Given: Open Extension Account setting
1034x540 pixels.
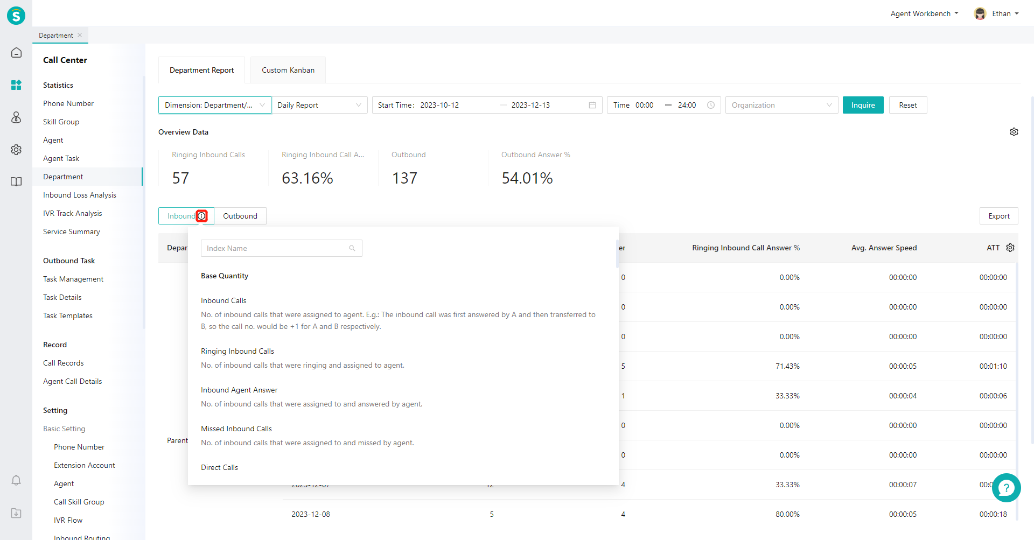Looking at the screenshot, I should [85, 465].
